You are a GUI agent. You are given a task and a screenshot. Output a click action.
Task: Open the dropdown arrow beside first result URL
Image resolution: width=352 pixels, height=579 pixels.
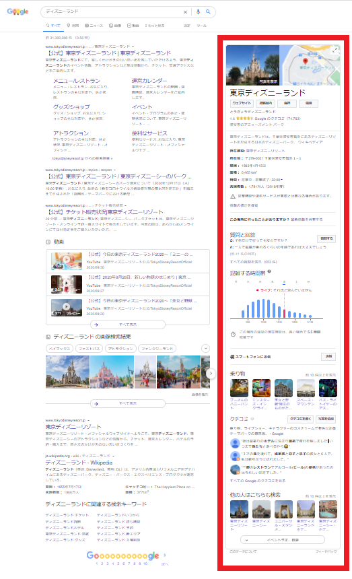(132, 47)
